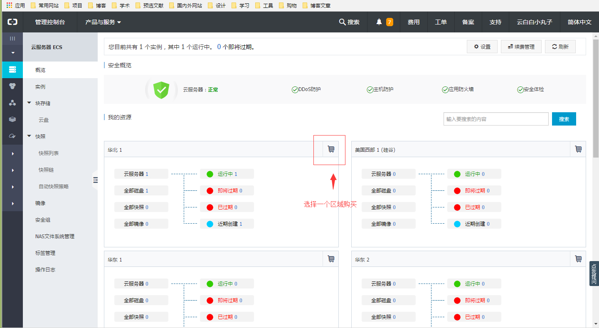The image size is (599, 328).
Task: Expand the top dark sidebar down-arrow group
Action: pos(12,53)
